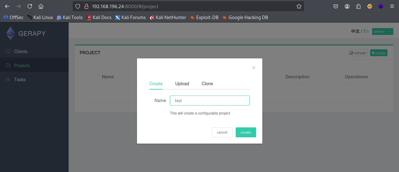Open the Firefox account icon
399x172 pixels.
(x=347, y=6)
